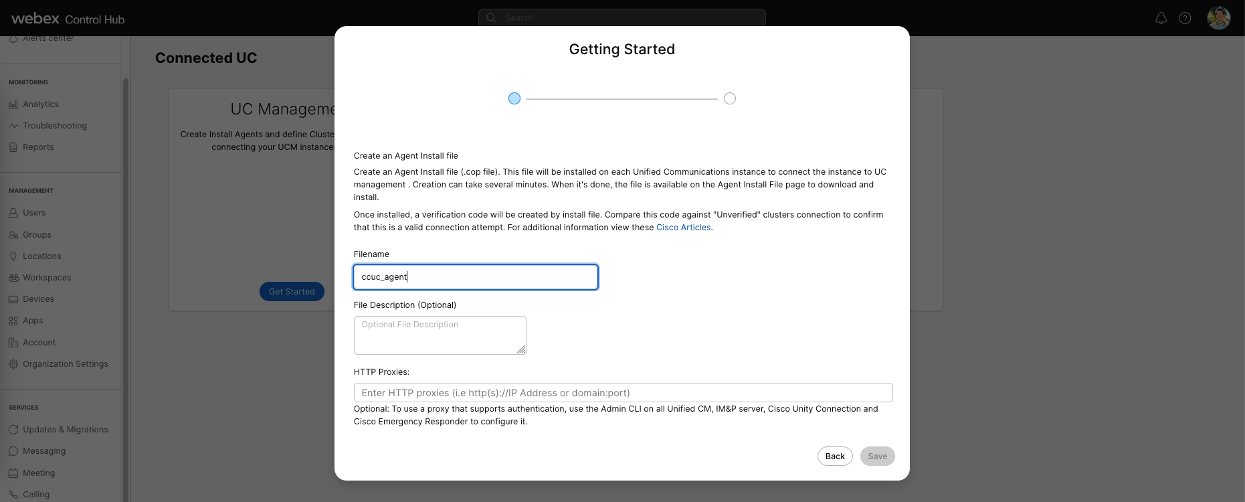Viewport: 1245px width, 502px height.
Task: Click the Analytics chart icon in sidebar
Action: (x=13, y=104)
